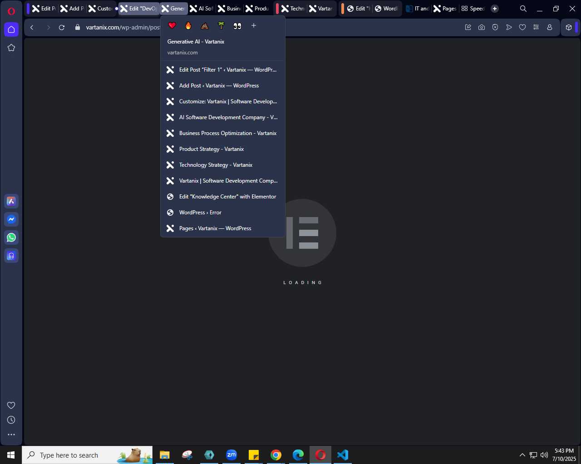Select 'Customize: Vartanix' tab list entry
Screen dimensions: 581x464
[x=223, y=101]
